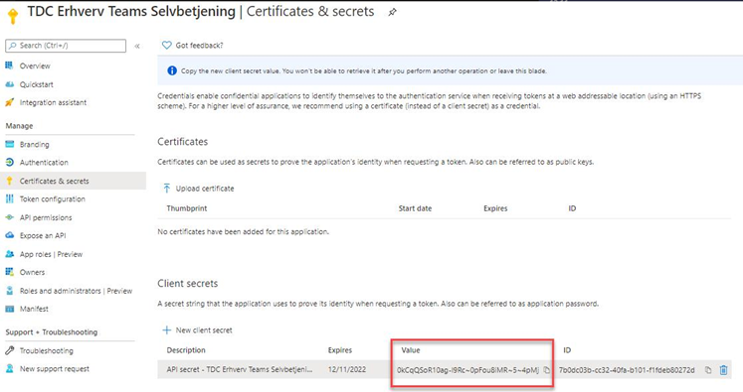Viewport: 743px width, 392px height.
Task: Open the Quickstart menu item
Action: pos(36,84)
